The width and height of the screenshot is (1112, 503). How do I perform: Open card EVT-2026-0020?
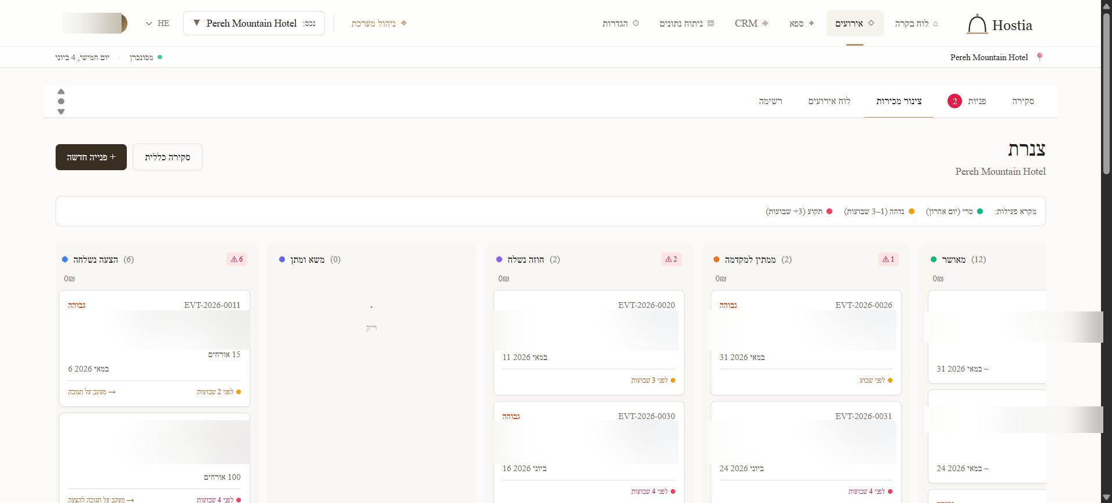(x=589, y=342)
